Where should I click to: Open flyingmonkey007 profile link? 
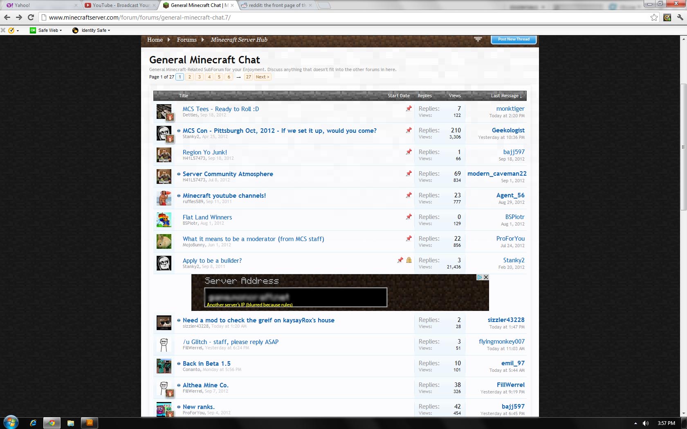pyautogui.click(x=502, y=342)
